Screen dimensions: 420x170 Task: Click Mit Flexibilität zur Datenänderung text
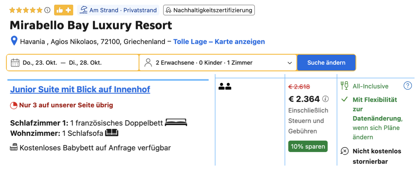[377, 109]
